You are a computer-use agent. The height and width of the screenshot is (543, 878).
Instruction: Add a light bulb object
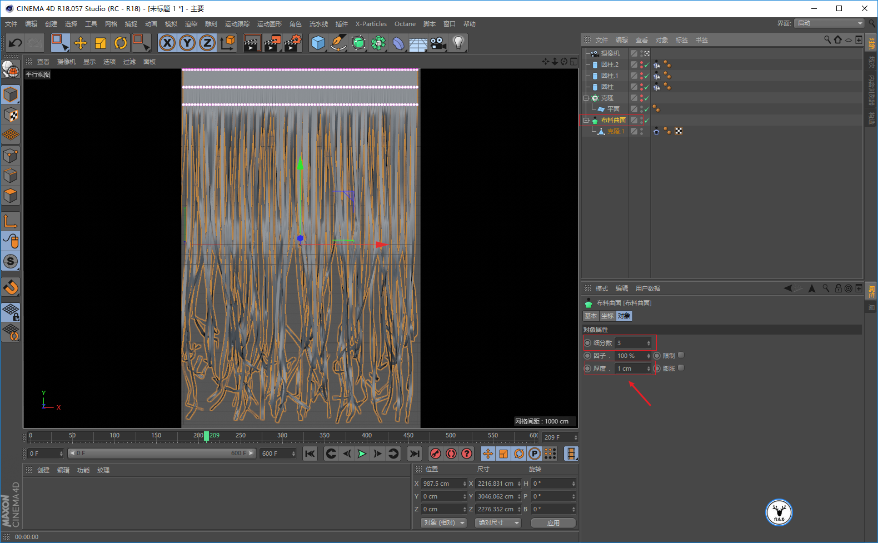pos(458,43)
